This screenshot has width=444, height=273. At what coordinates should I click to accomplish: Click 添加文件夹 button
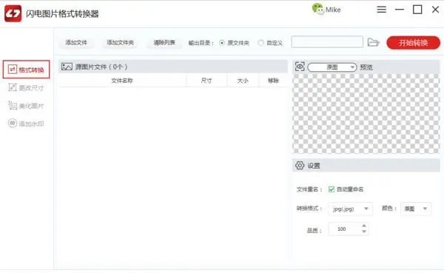(x=120, y=42)
